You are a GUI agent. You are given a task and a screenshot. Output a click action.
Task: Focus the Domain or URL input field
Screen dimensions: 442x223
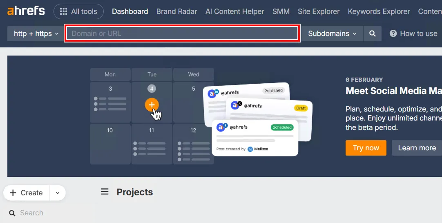[182, 33]
